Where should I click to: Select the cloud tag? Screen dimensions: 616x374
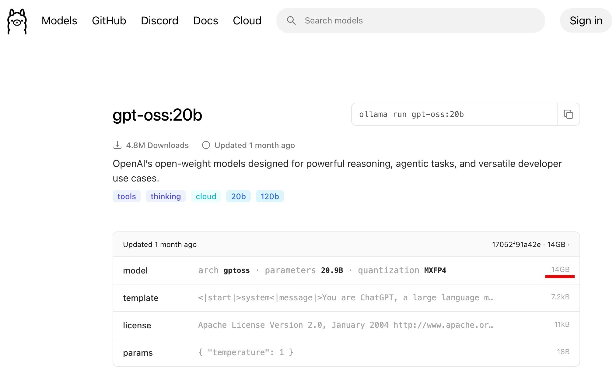pyautogui.click(x=206, y=196)
